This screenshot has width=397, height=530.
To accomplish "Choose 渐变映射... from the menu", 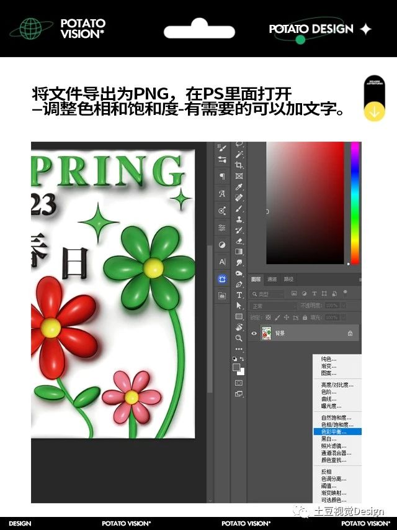I will (337, 493).
